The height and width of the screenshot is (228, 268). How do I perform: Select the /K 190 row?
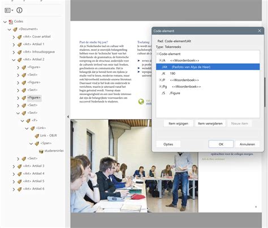[x=208, y=74]
